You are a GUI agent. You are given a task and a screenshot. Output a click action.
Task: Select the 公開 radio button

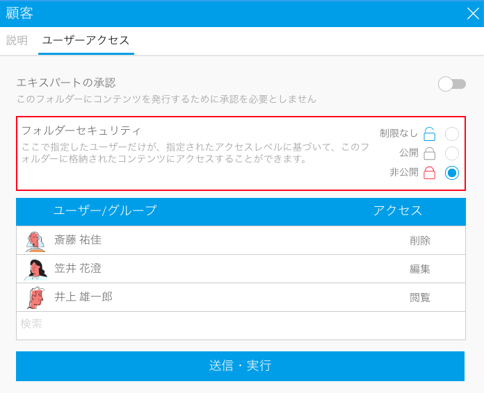click(452, 153)
